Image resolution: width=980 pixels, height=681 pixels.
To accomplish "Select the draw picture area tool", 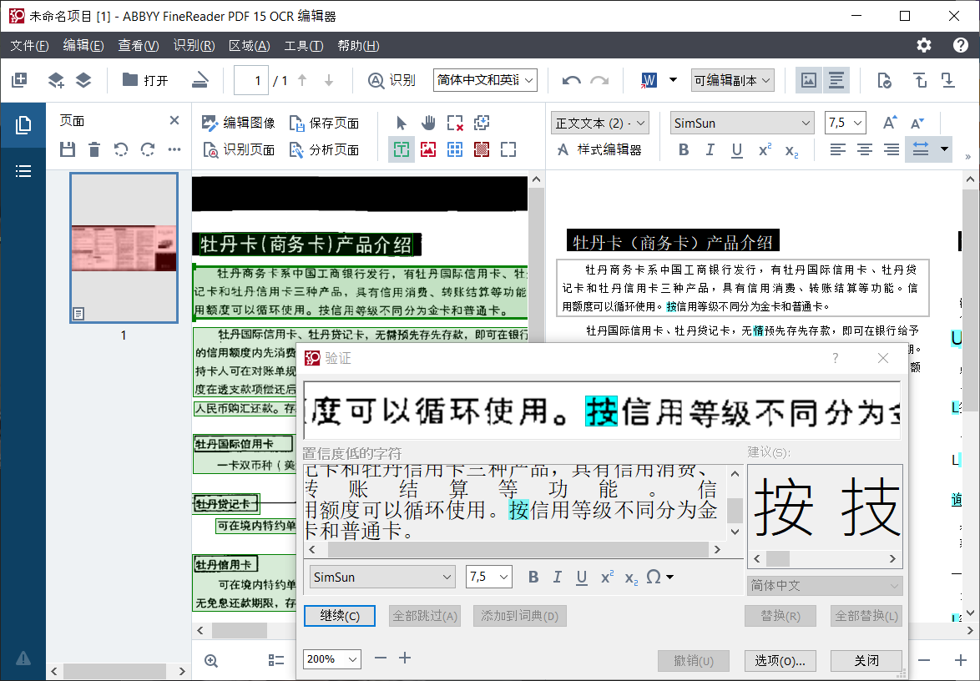I will [428, 150].
